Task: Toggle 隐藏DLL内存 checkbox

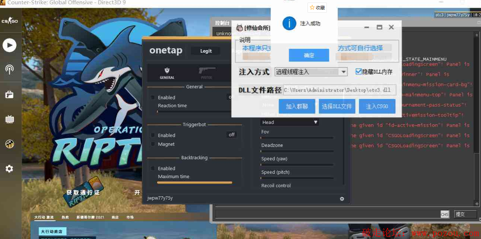Action: (x=358, y=72)
